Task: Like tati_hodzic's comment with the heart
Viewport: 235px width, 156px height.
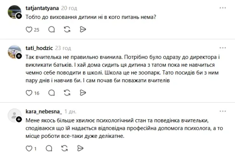Action: (x=29, y=92)
